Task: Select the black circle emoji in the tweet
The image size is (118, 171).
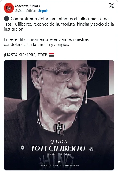Action: point(6,19)
